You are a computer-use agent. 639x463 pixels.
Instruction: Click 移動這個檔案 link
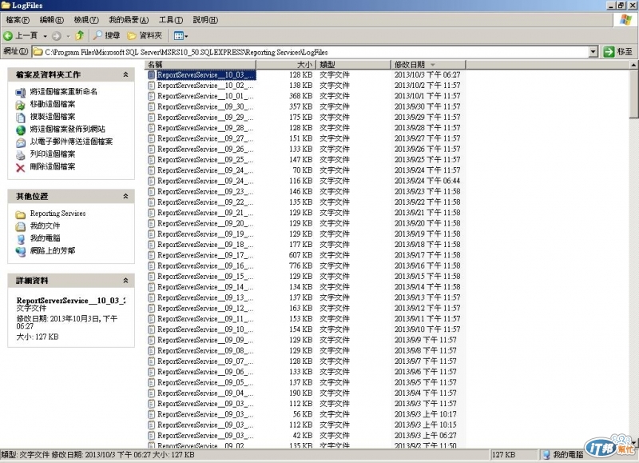53,104
